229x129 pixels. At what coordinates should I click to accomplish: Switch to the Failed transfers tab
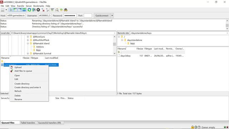coord(28,123)
